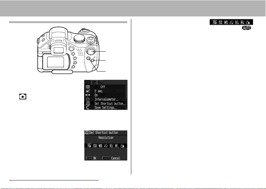Viewport: 266px width, 189px height.
Task: Switch to the My Camera tab
Action: coord(100,82)
